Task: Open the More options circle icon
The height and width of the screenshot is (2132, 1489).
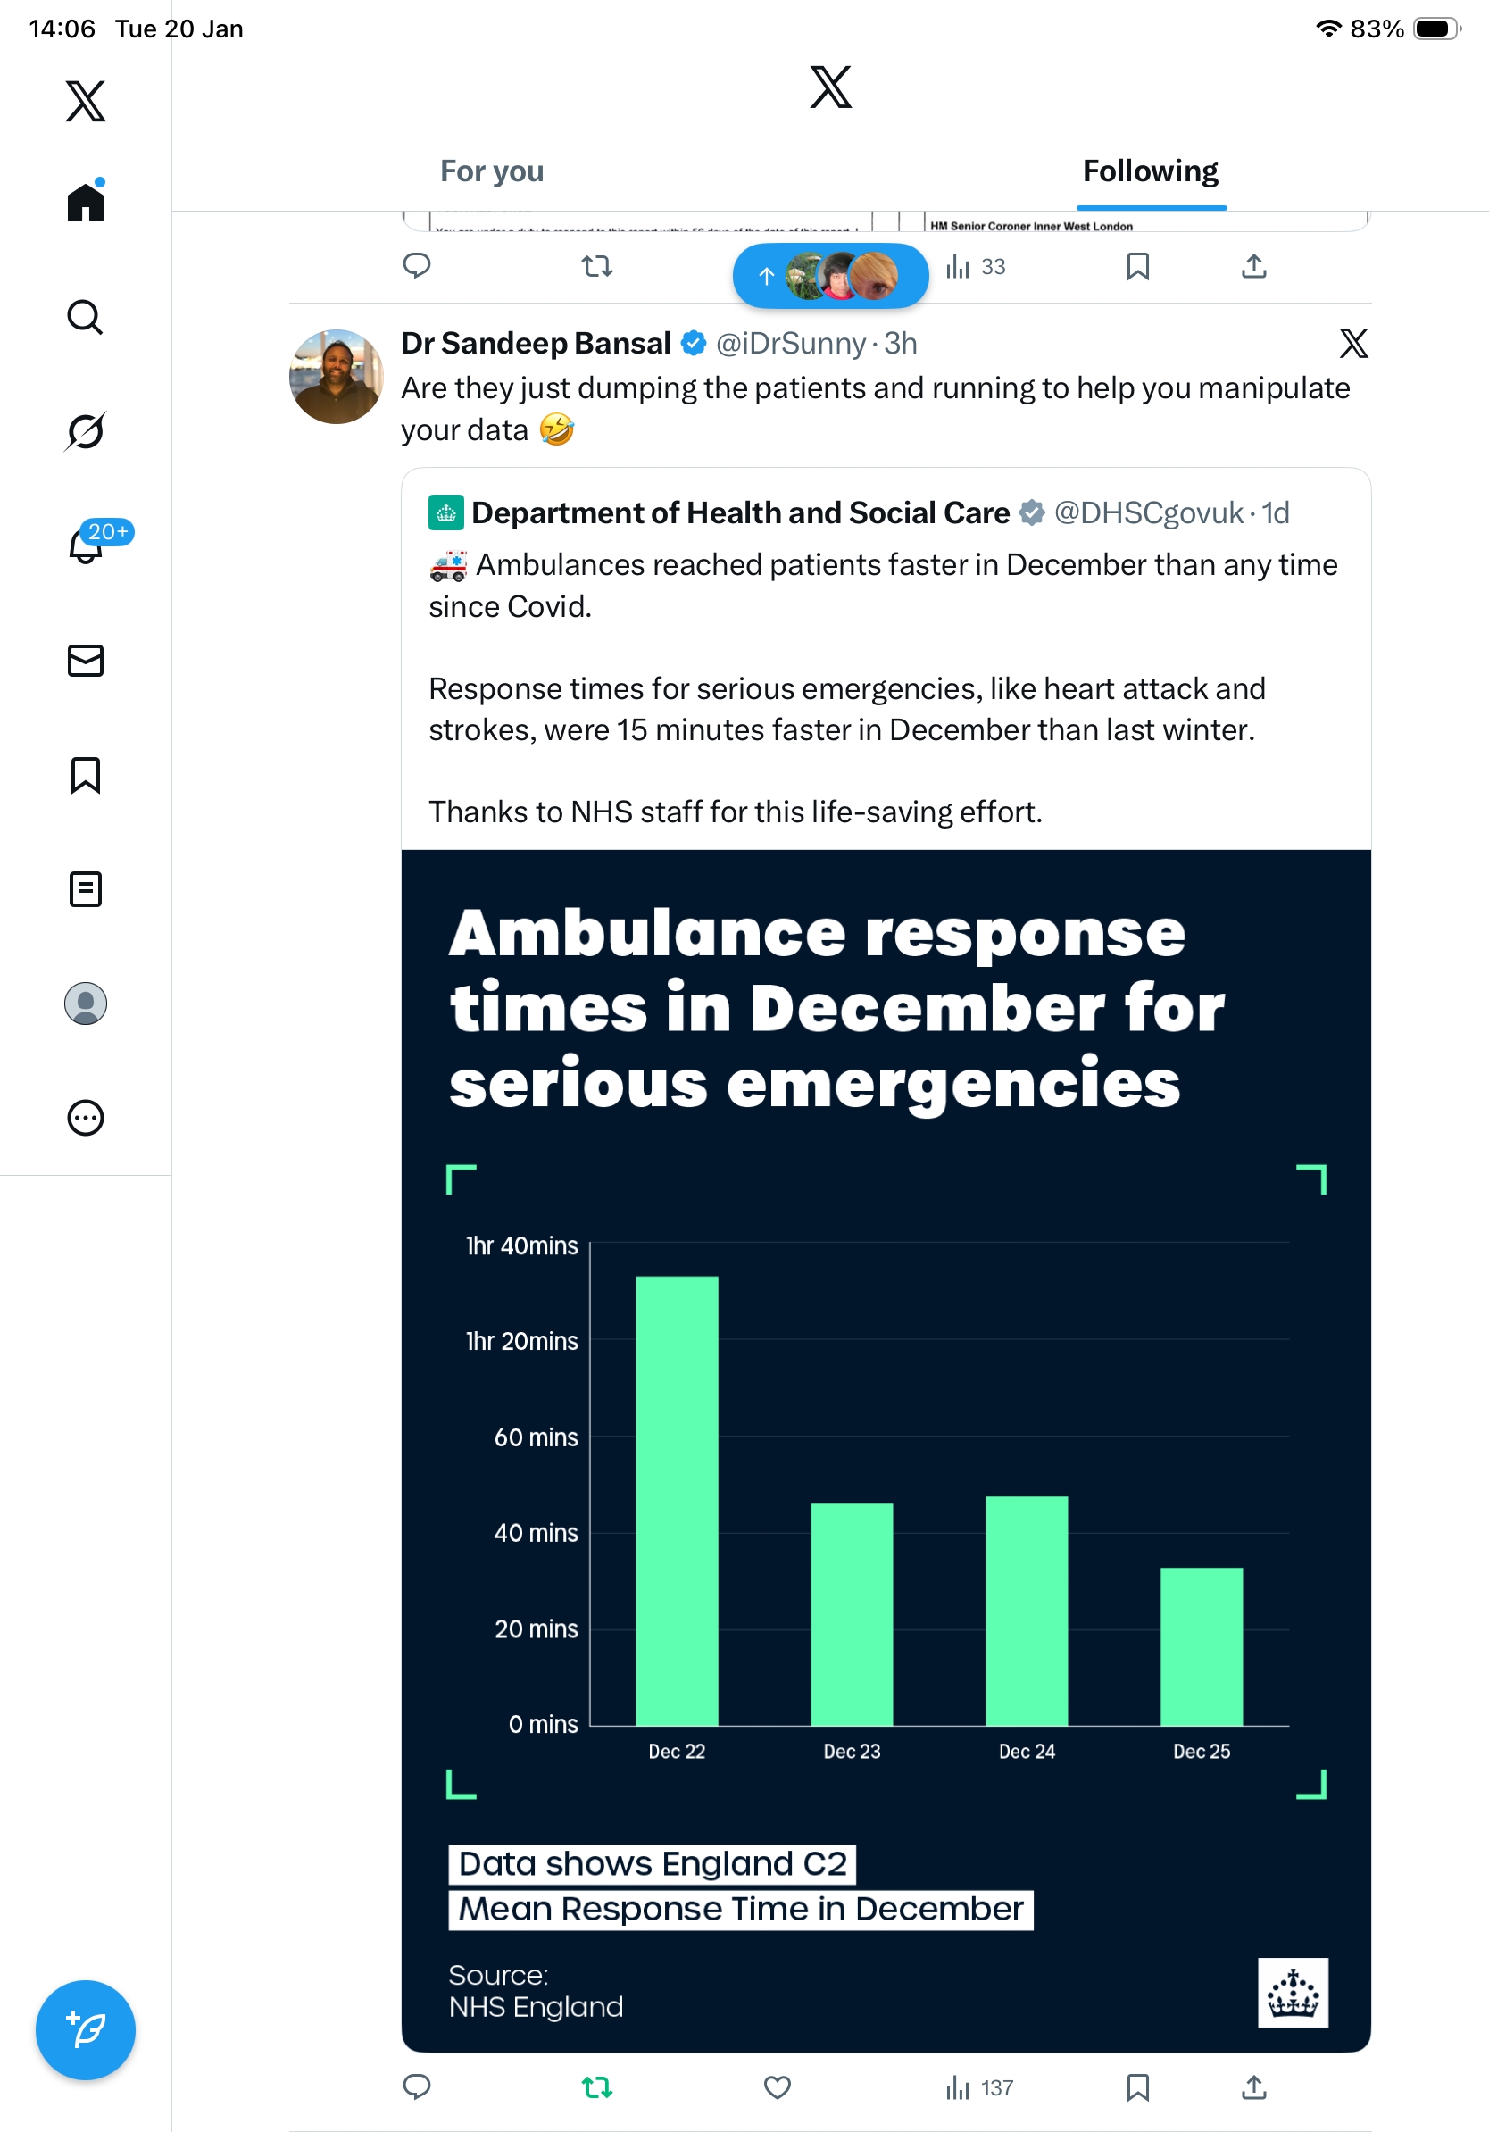Action: pyautogui.click(x=86, y=1118)
